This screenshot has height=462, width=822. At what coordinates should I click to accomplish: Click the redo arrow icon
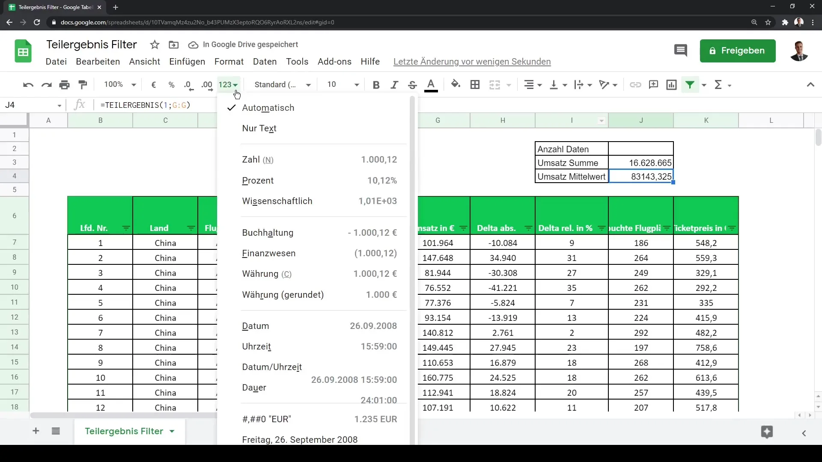[x=46, y=85]
